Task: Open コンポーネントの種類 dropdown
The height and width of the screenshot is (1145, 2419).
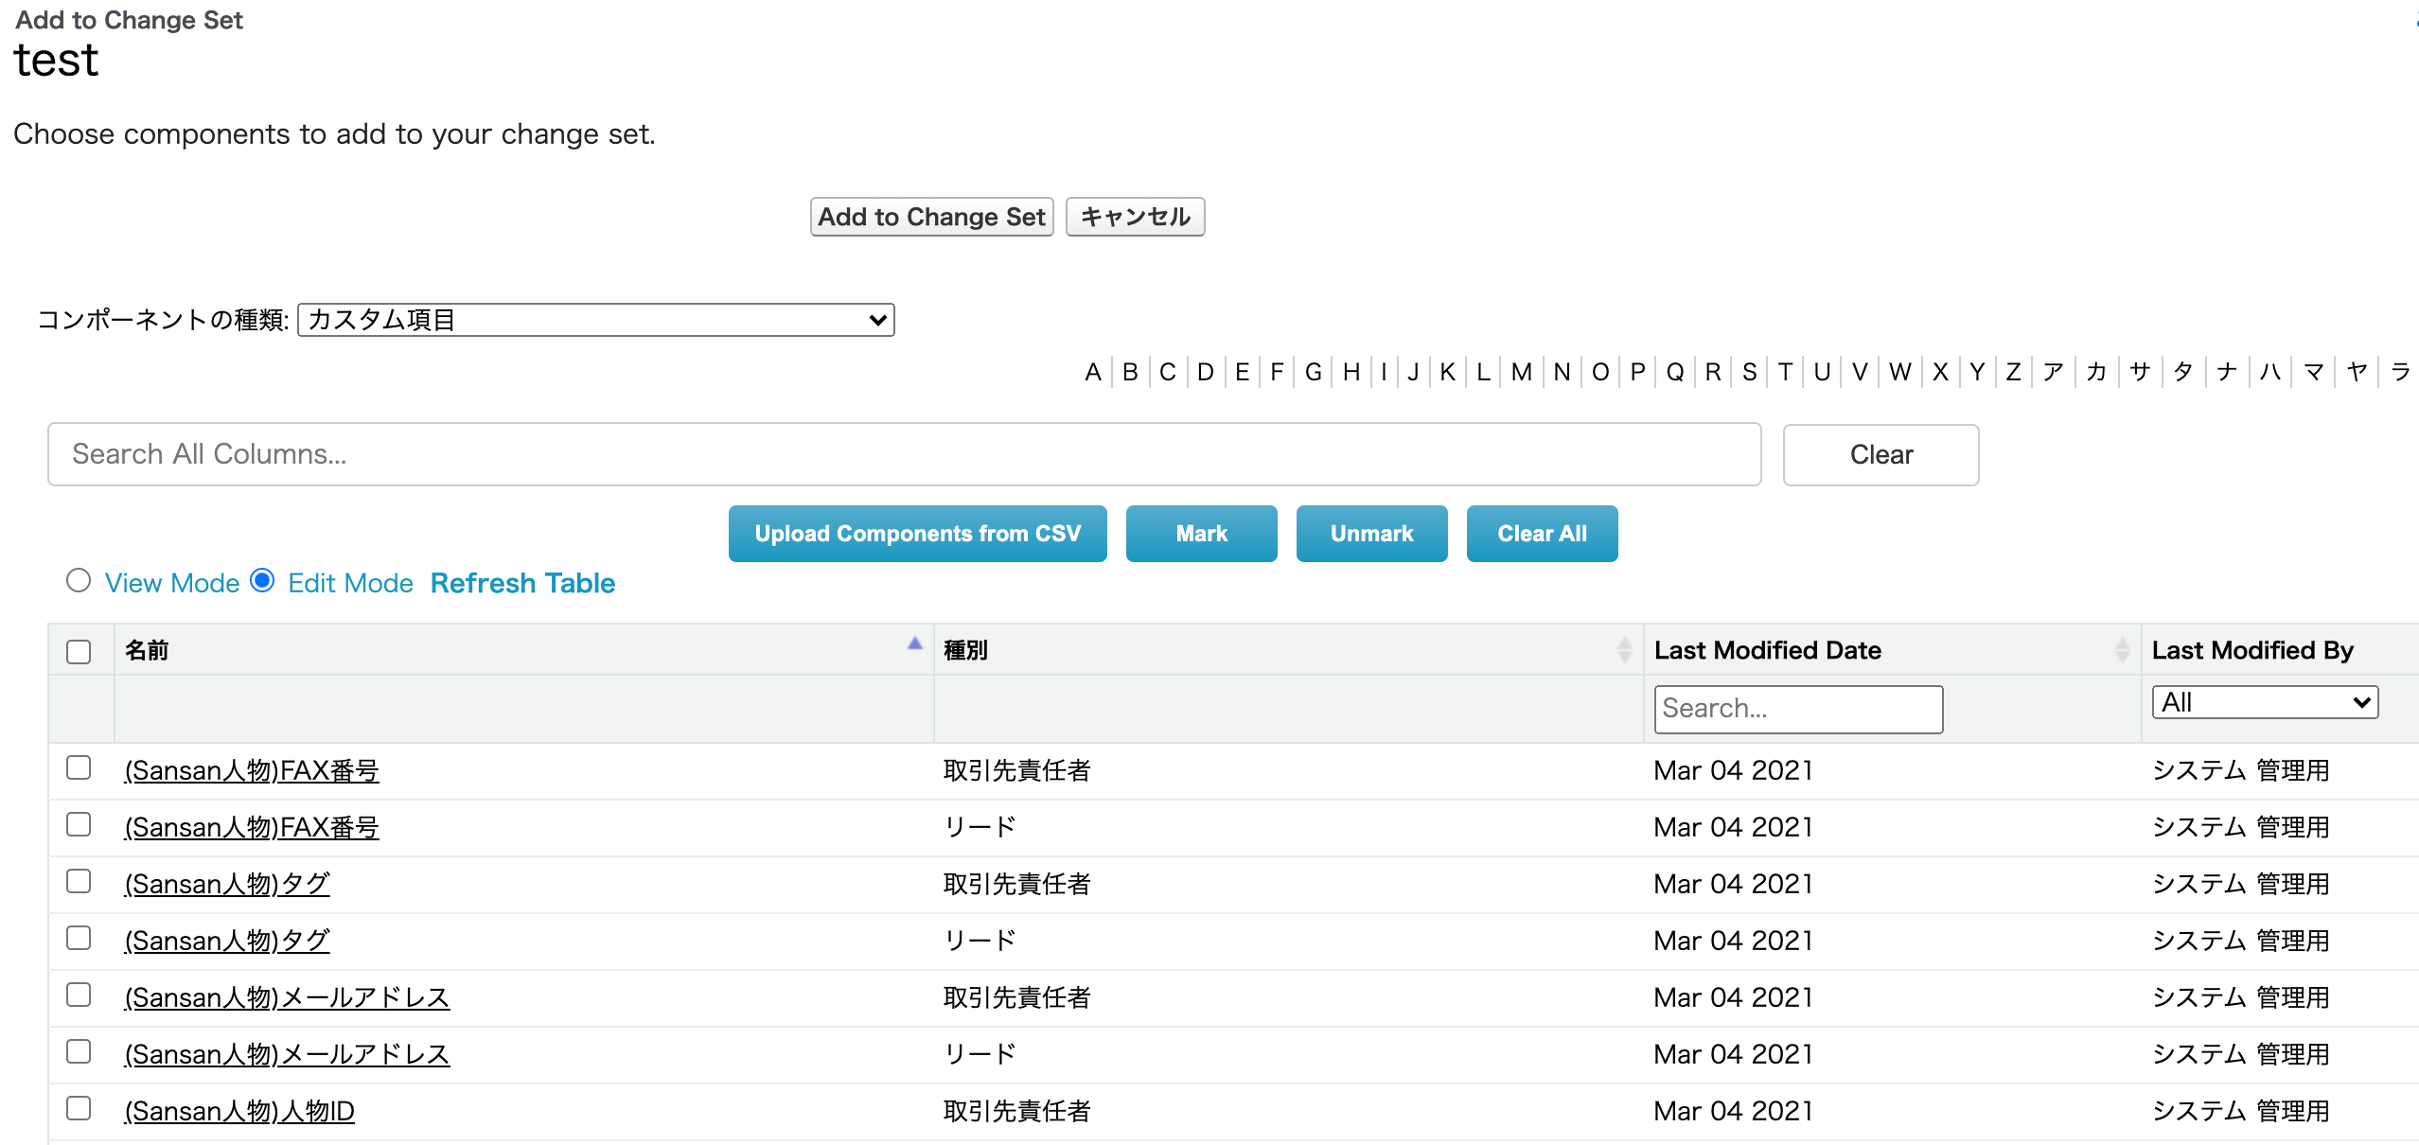Action: pyautogui.click(x=596, y=320)
